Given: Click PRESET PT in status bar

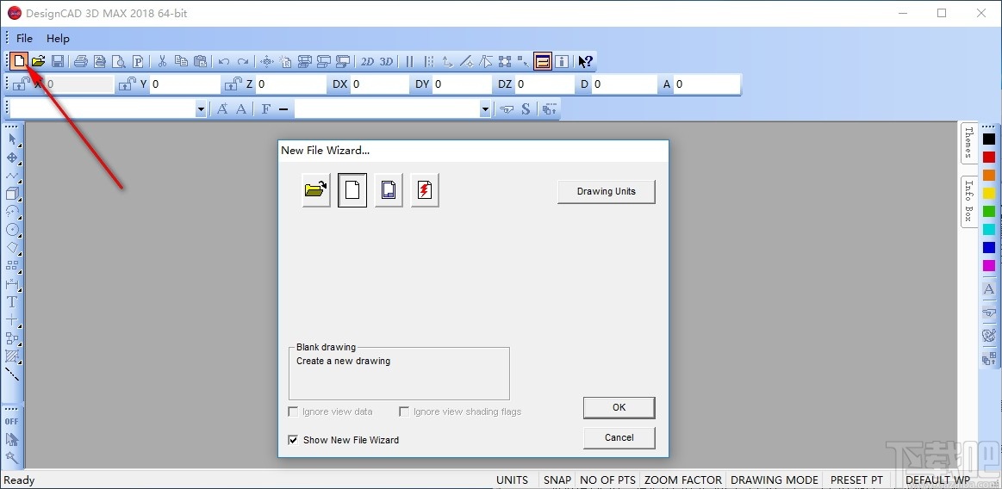Looking at the screenshot, I should tap(856, 480).
